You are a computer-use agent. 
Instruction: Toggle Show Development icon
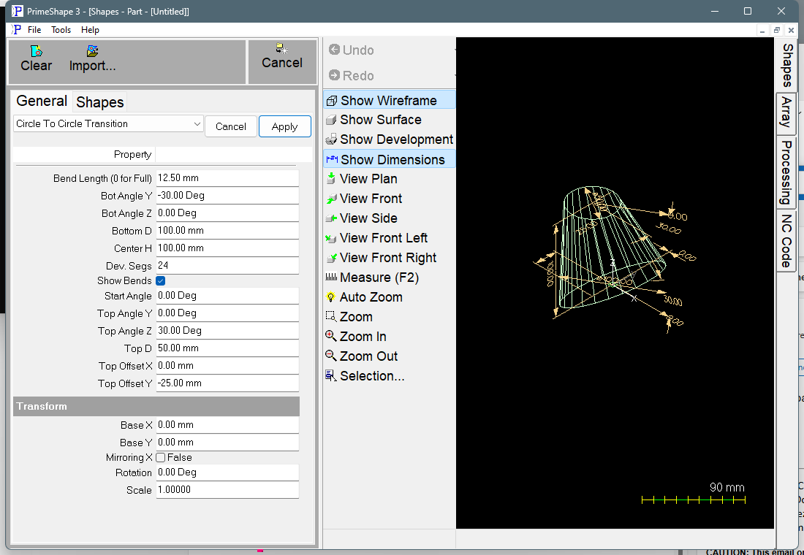coord(331,139)
